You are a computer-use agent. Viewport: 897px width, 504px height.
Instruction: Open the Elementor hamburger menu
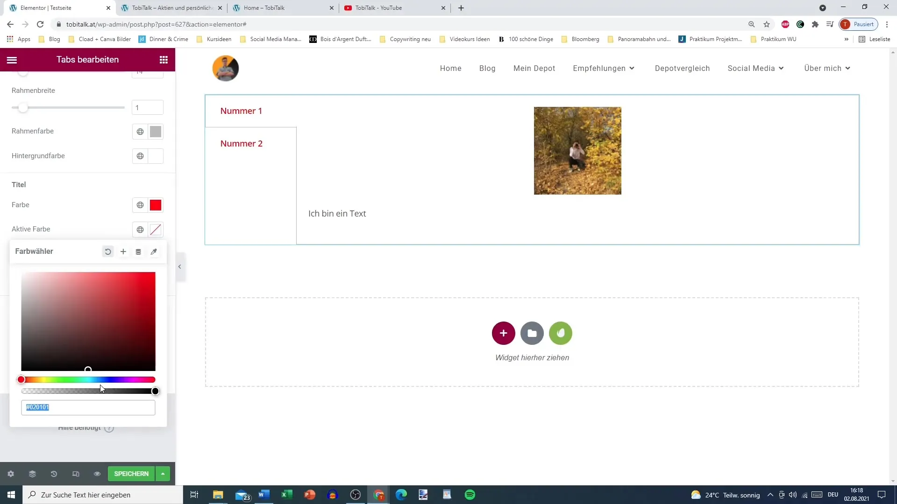pos(12,60)
